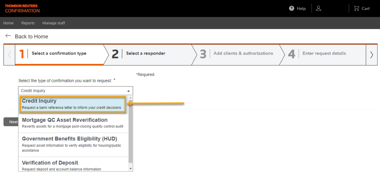Click dropdown list scrollbar up arrow
This screenshot has width=380, height=179.
point(131,98)
